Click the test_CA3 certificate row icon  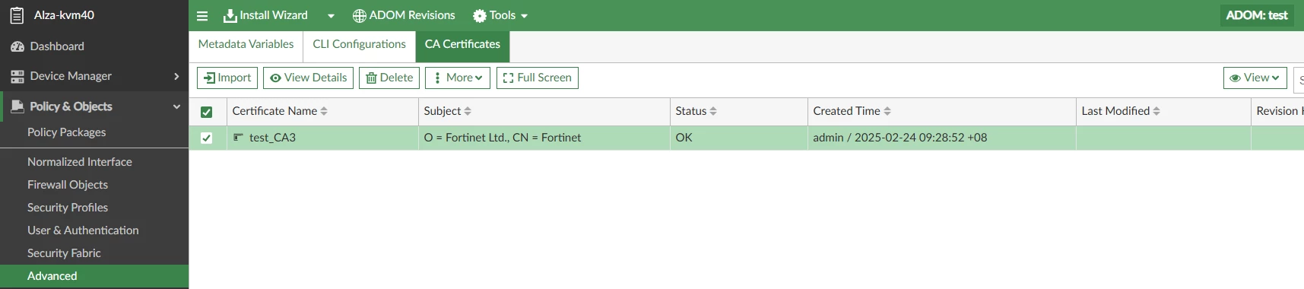coord(238,138)
